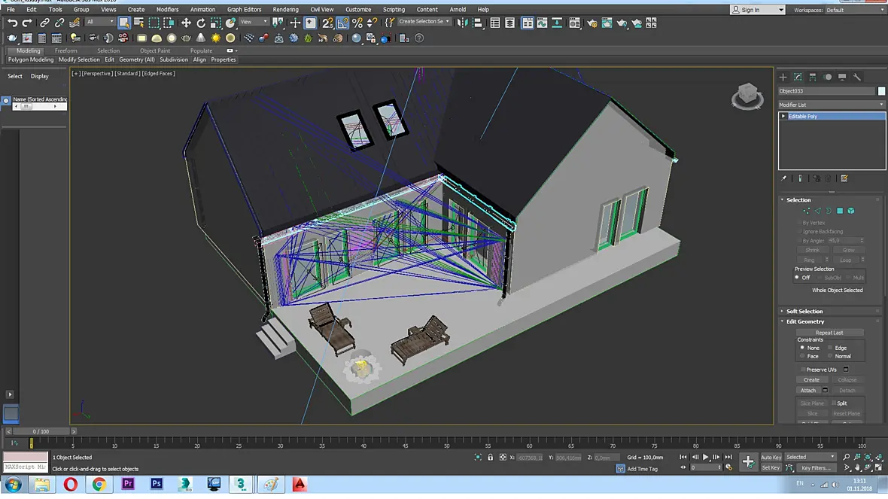The height and width of the screenshot is (499, 888).
Task: Select Polygon sub-object level icon
Action: click(x=840, y=211)
